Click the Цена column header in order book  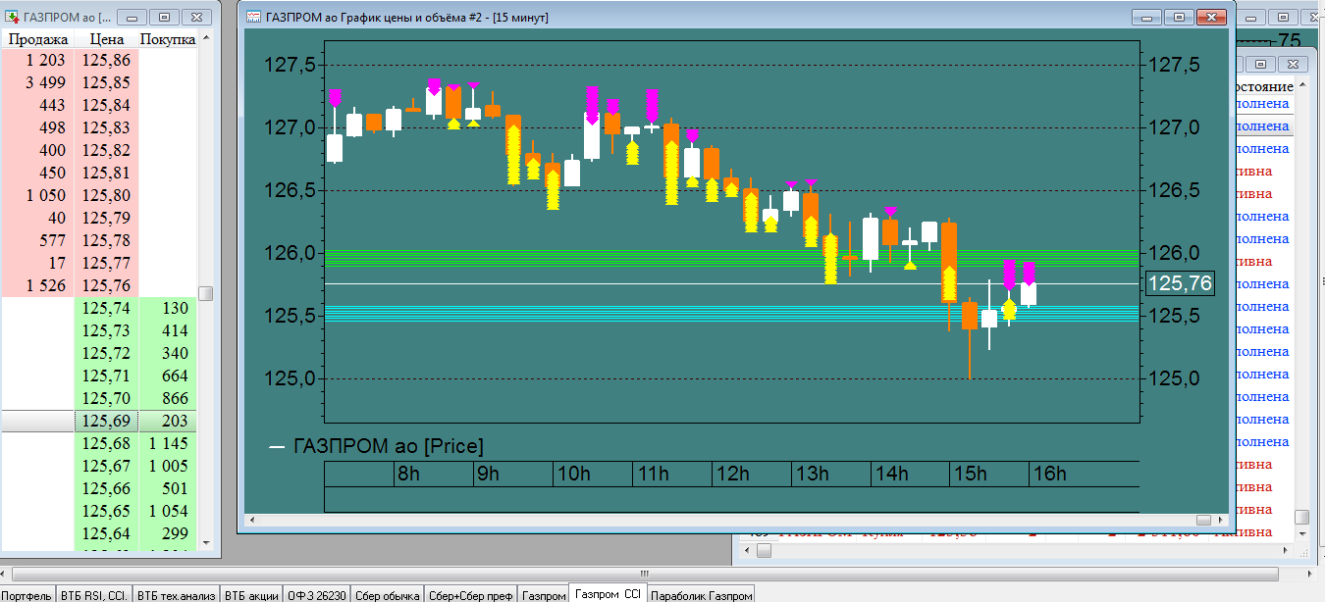pos(106,39)
